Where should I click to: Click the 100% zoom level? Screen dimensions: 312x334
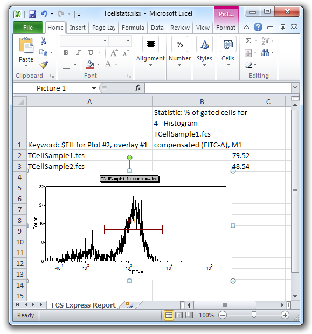point(206,315)
